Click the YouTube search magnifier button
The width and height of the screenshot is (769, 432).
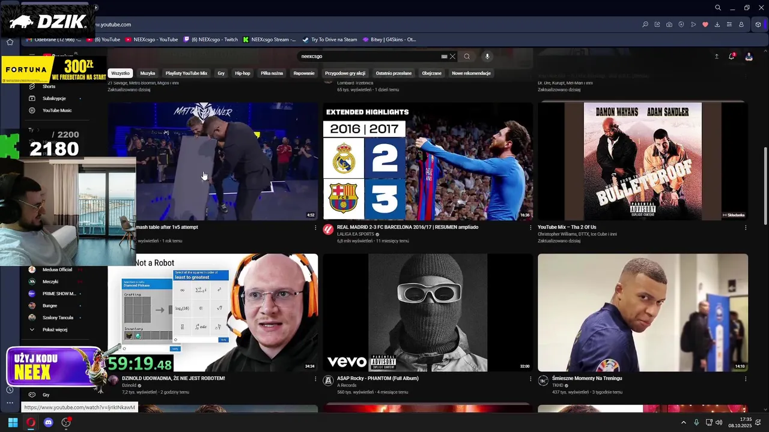pos(467,56)
